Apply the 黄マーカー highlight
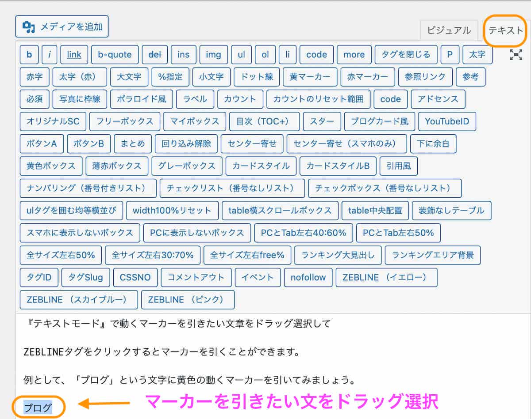 310,77
